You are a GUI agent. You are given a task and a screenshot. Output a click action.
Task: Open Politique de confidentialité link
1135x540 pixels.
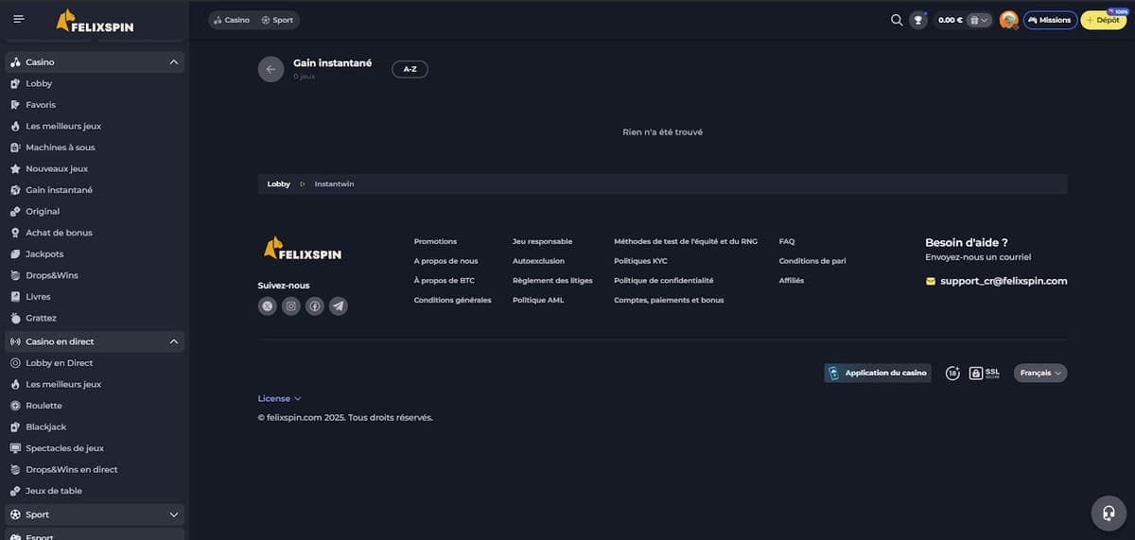(664, 281)
